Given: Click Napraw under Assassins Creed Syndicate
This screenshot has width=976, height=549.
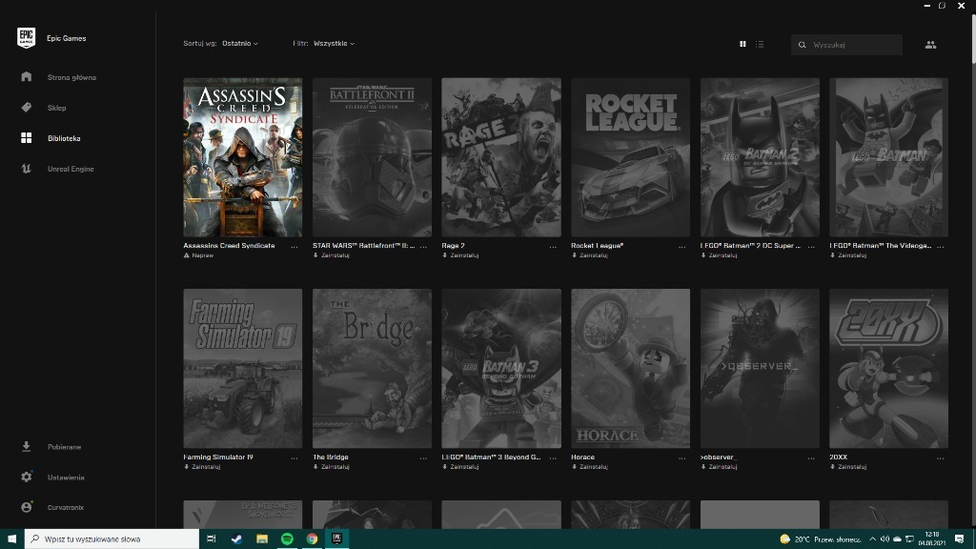Looking at the screenshot, I should [202, 255].
